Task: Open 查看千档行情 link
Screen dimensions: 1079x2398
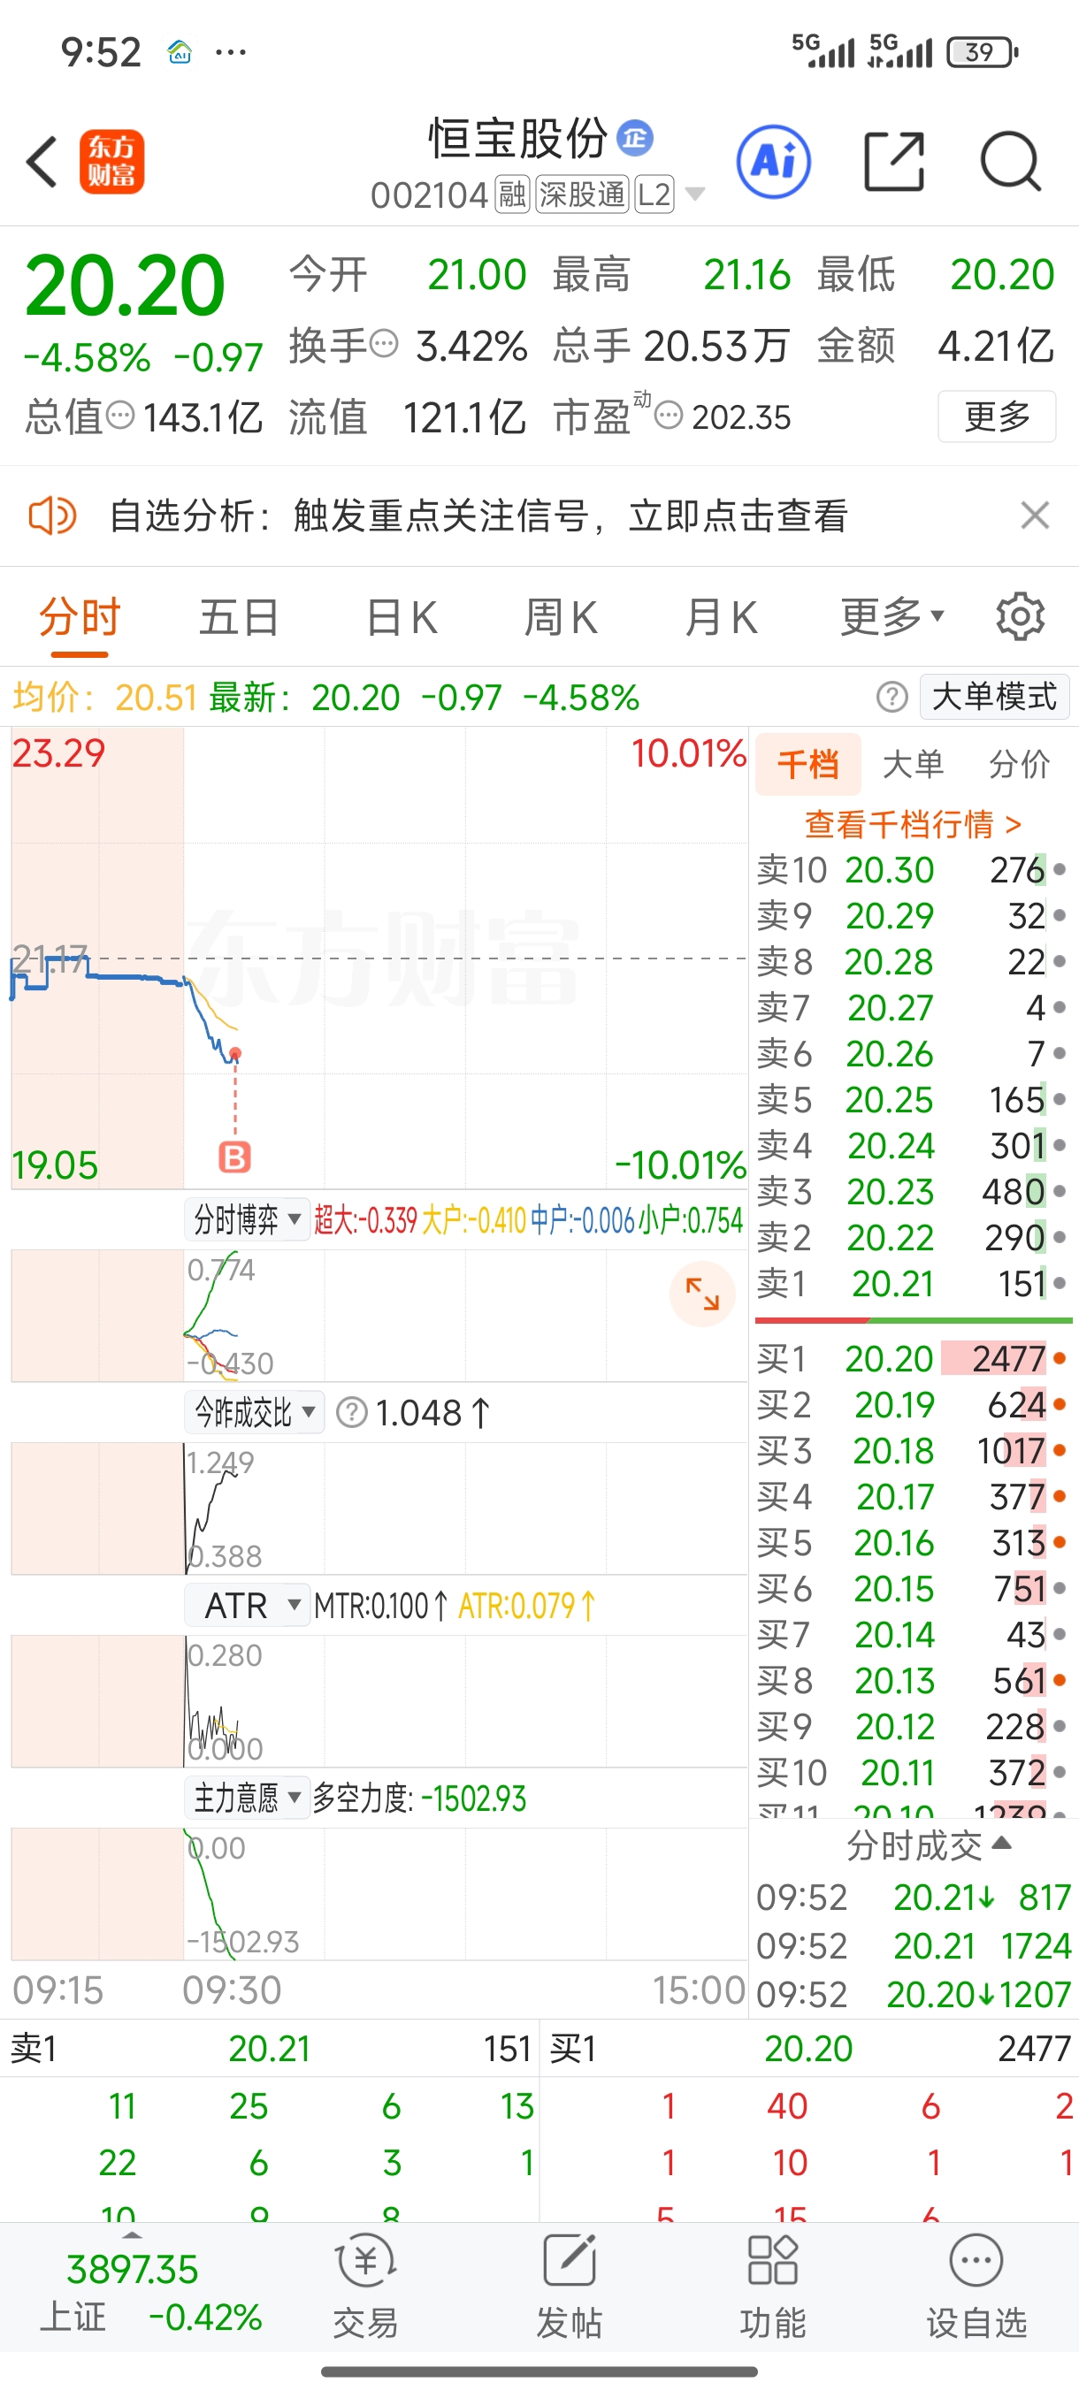Action: tap(913, 824)
